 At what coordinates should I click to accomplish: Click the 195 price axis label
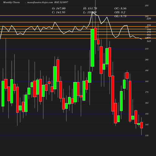147,71
